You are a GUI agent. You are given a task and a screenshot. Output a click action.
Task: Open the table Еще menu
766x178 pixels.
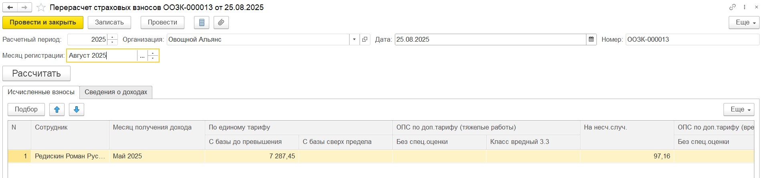click(x=738, y=109)
